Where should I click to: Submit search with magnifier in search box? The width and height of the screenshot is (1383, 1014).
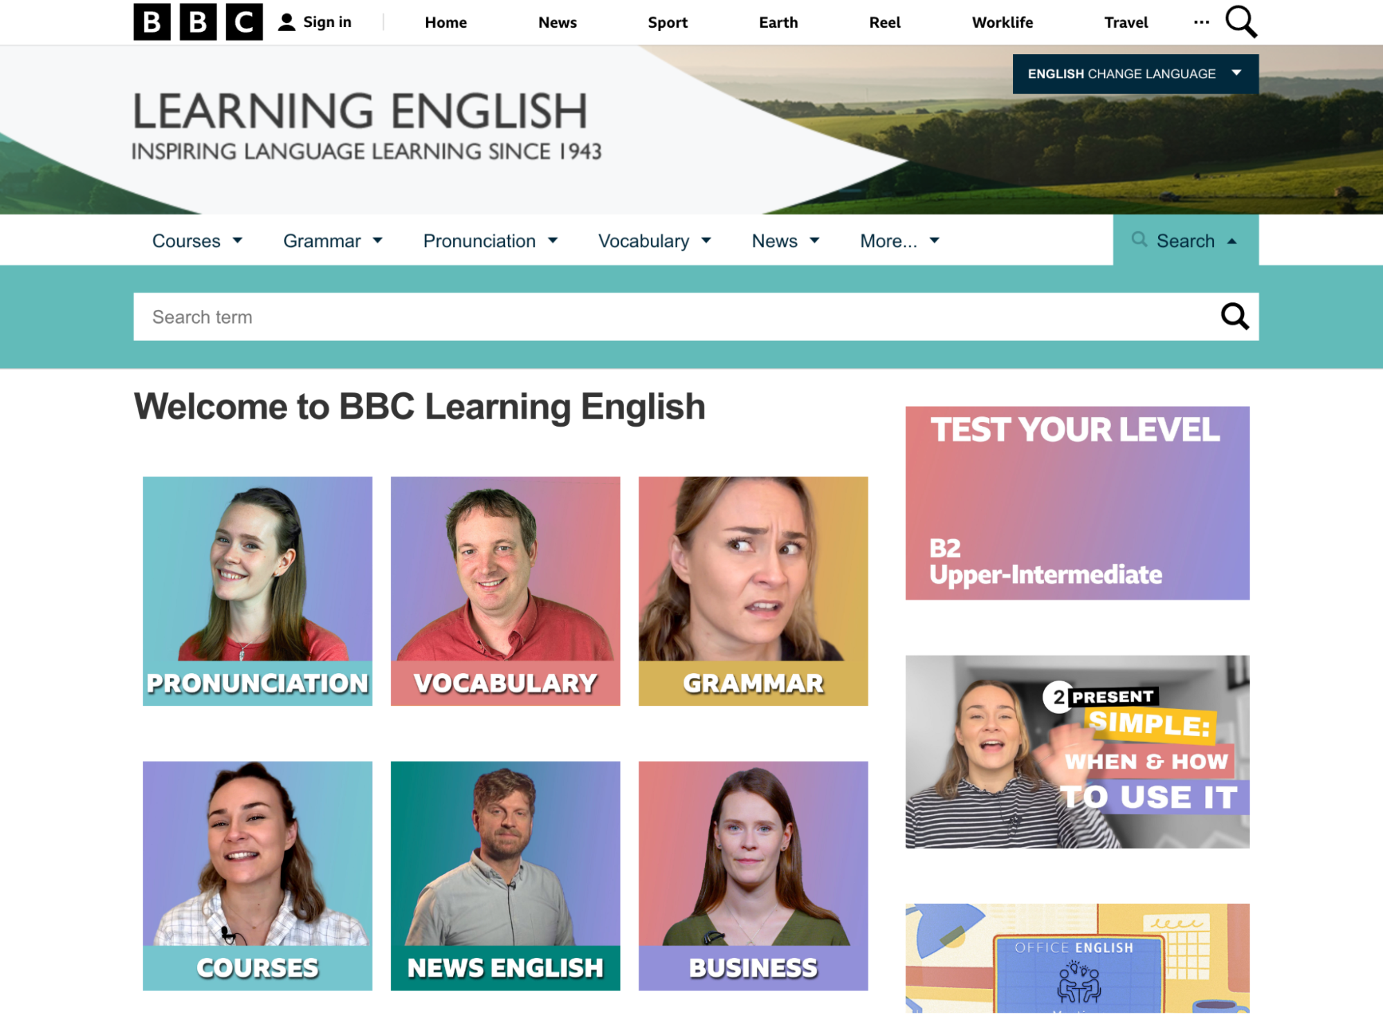click(x=1234, y=317)
